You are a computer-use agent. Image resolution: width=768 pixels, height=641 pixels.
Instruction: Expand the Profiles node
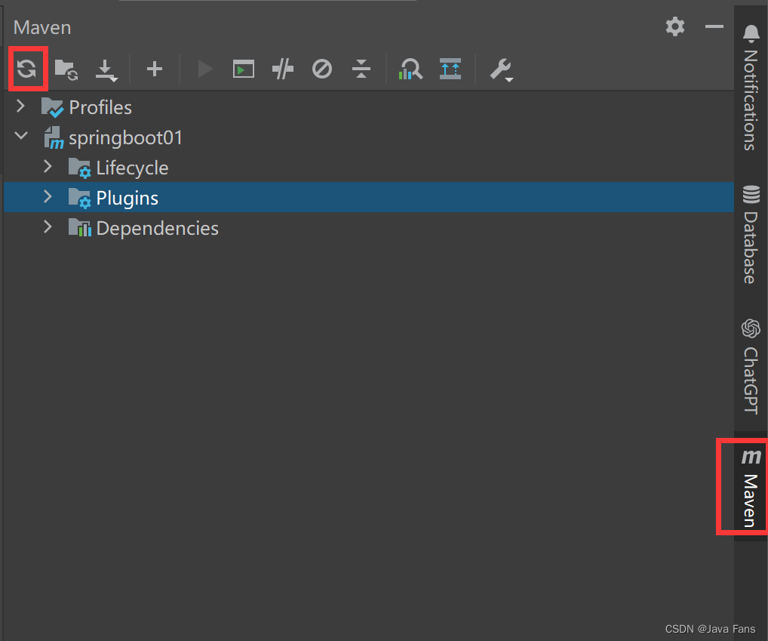coord(20,106)
